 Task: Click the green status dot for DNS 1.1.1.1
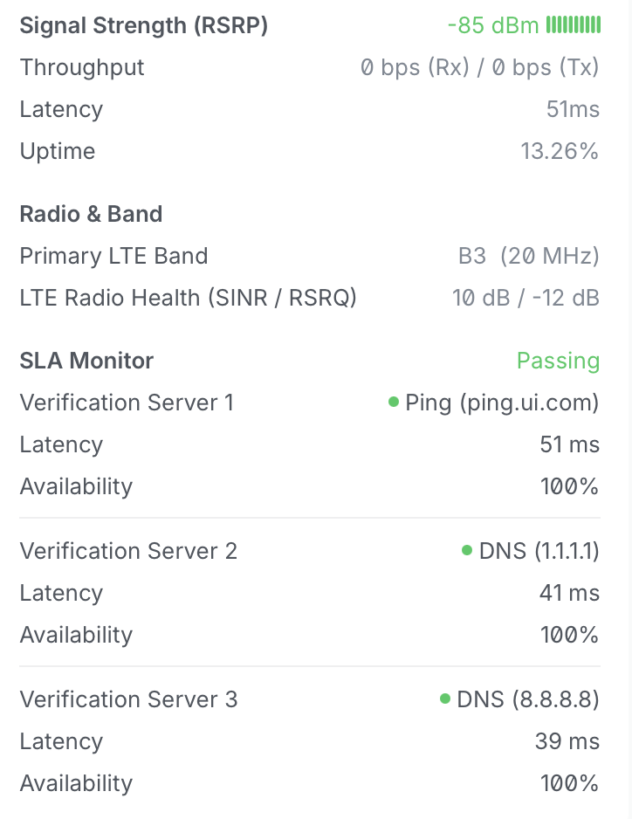point(467,550)
